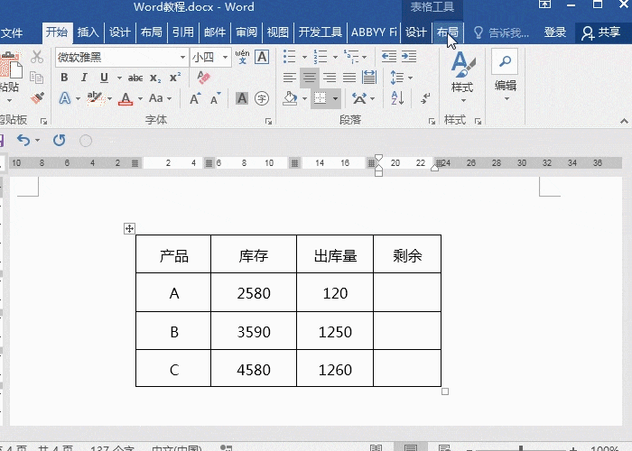This screenshot has width=632, height=451.
Task: Open the Undo history dropdown arrow
Action: (x=38, y=140)
